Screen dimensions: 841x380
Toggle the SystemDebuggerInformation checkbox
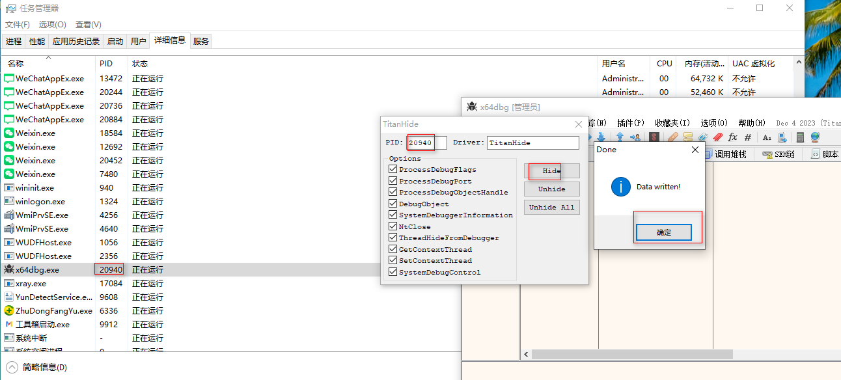393,215
